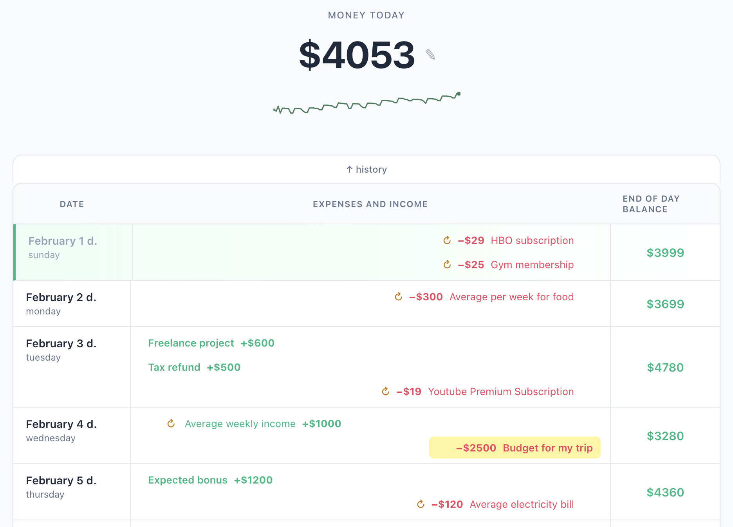The image size is (733, 527).
Task: Select the Freelance project +$600 entry
Action: click(211, 343)
